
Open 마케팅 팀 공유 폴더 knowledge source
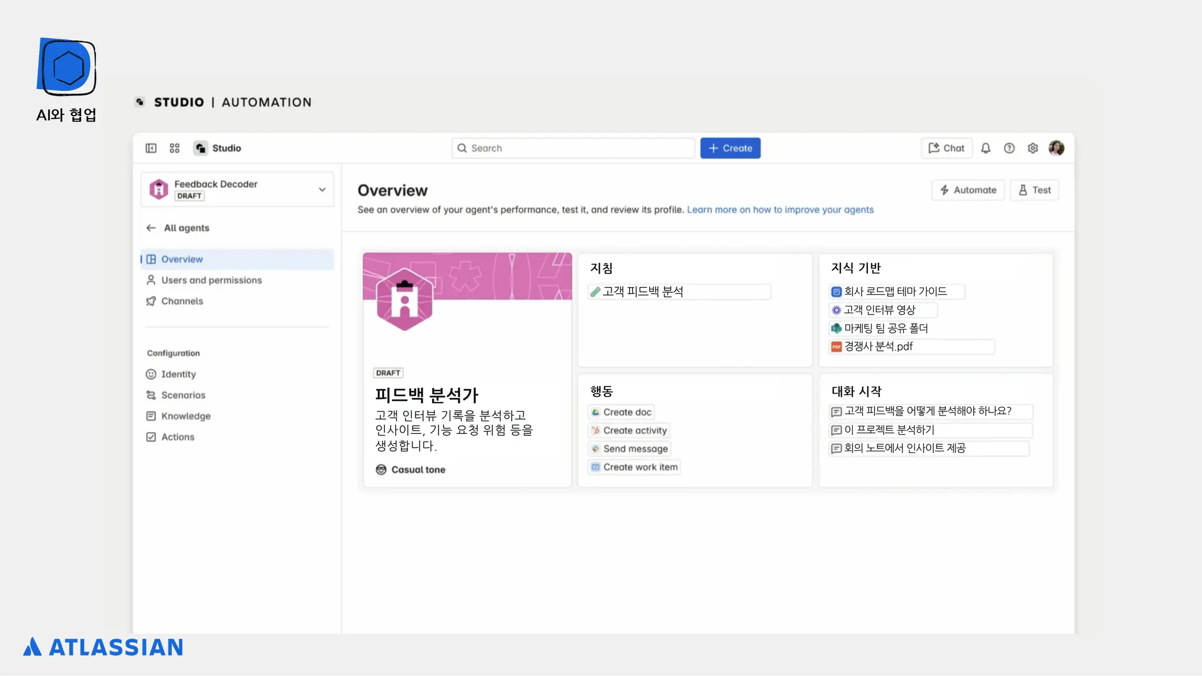[879, 328]
